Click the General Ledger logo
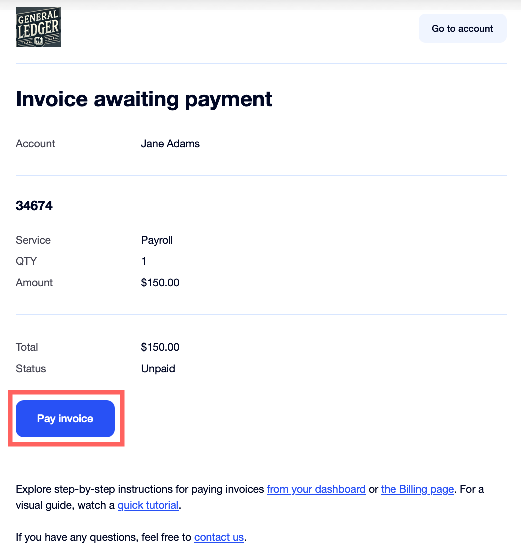The image size is (521, 556). [38, 28]
